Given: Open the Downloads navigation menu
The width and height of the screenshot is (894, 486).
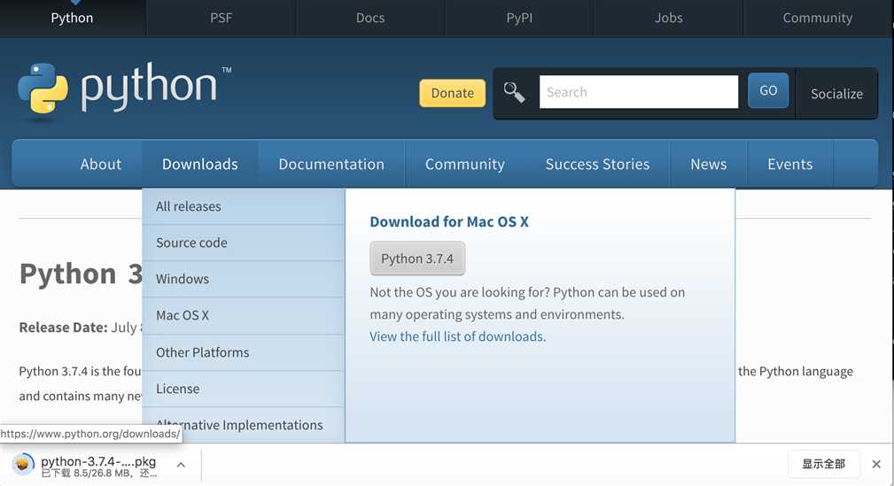Looking at the screenshot, I should [x=200, y=164].
